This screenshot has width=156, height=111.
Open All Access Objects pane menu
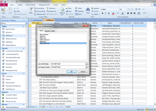point(24,20)
